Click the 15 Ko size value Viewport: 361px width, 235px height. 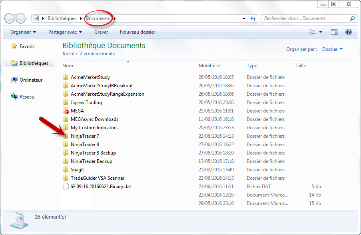click(315, 203)
